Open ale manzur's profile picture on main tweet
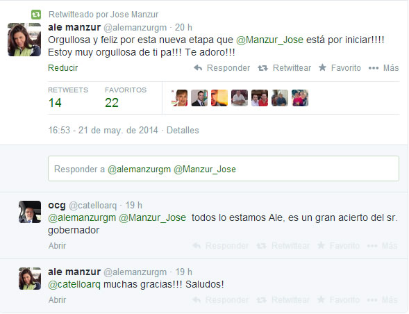 [x=24, y=40]
